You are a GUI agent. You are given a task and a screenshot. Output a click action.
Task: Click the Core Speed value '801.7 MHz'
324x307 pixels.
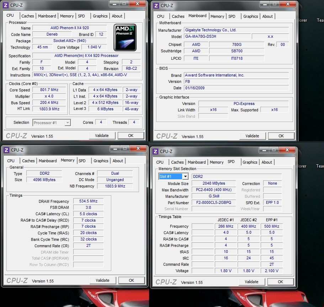pos(49,90)
